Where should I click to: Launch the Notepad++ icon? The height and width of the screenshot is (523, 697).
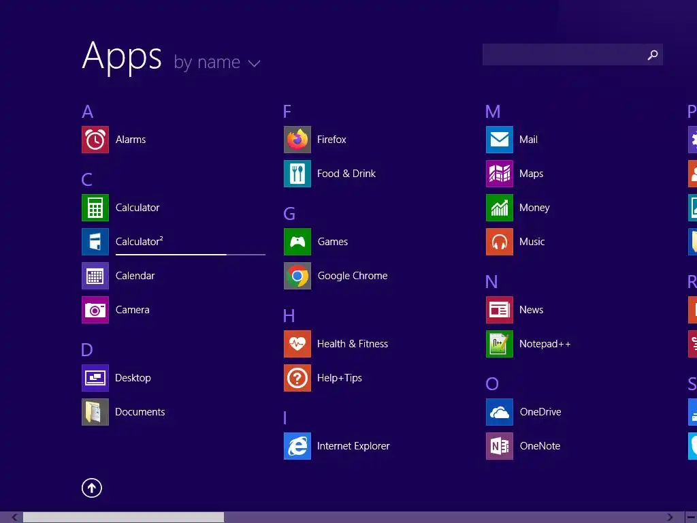pos(500,344)
